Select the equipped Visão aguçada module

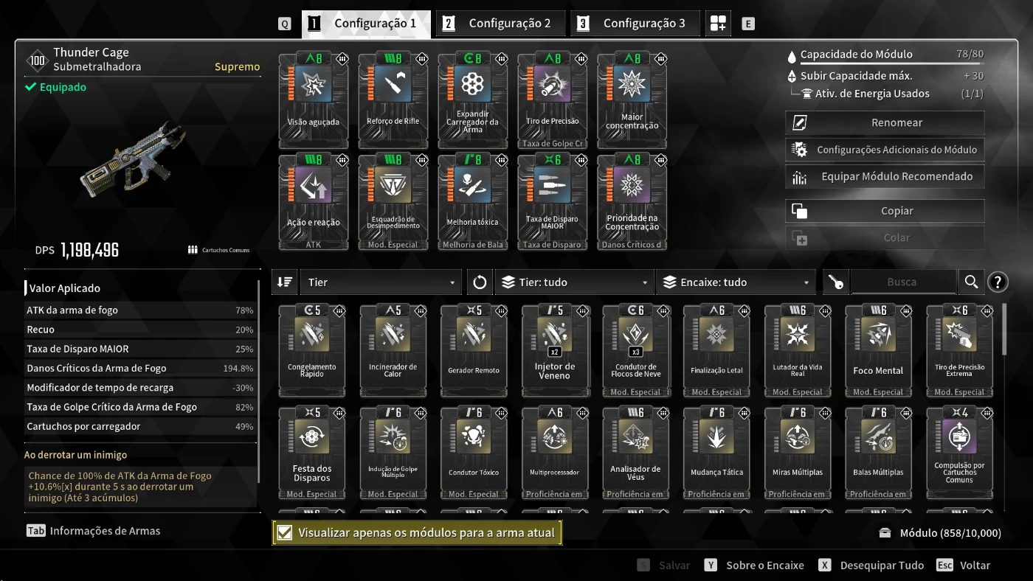tap(313, 100)
